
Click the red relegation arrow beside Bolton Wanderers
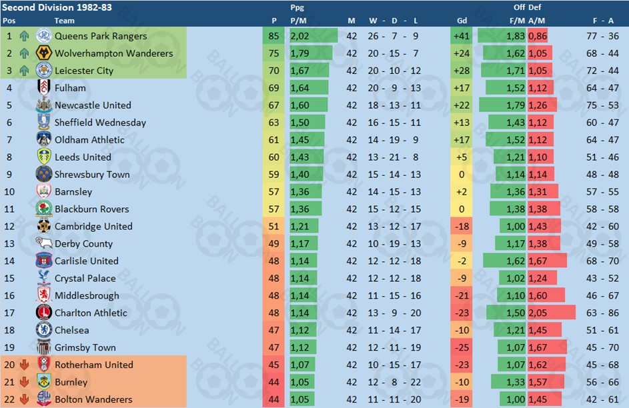pyautogui.click(x=25, y=399)
